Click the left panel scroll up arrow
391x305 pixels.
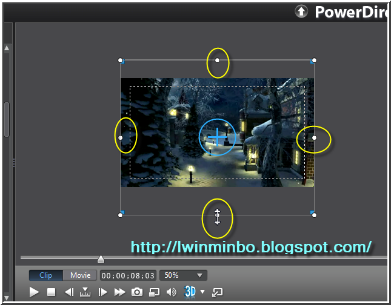coord(7,48)
